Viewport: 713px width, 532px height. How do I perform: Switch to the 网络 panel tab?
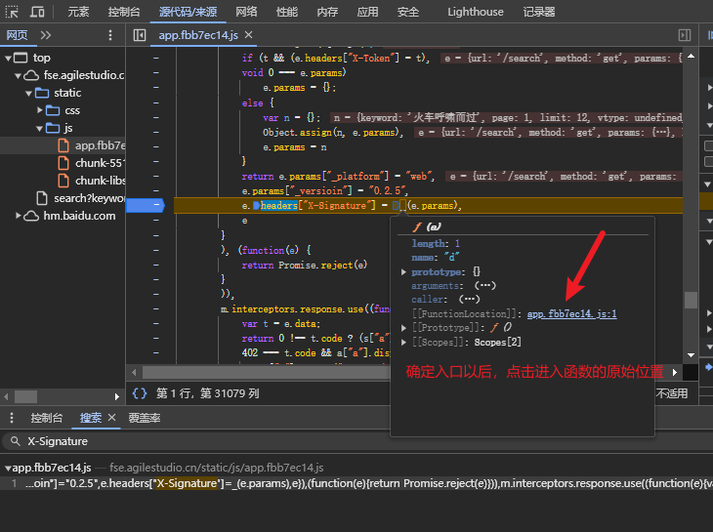coord(247,12)
